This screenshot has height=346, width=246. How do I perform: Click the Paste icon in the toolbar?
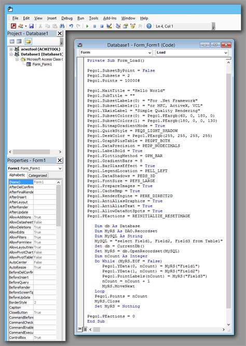click(x=54, y=26)
